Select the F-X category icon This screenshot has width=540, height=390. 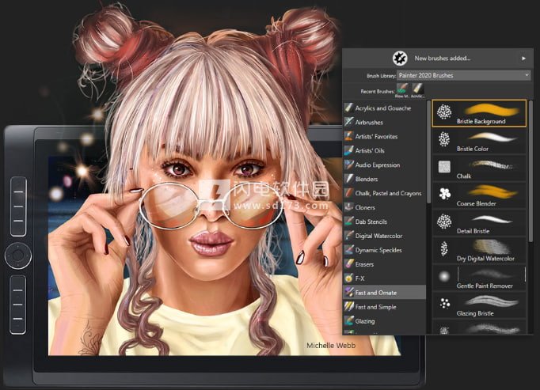(349, 278)
